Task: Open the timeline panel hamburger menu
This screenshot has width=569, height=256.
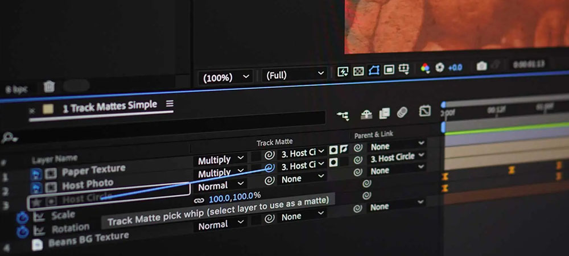Action: [x=170, y=104]
